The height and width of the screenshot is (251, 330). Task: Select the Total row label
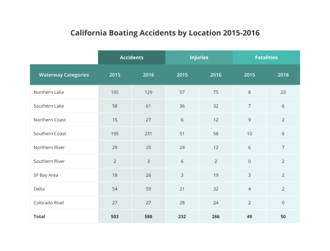(39, 217)
